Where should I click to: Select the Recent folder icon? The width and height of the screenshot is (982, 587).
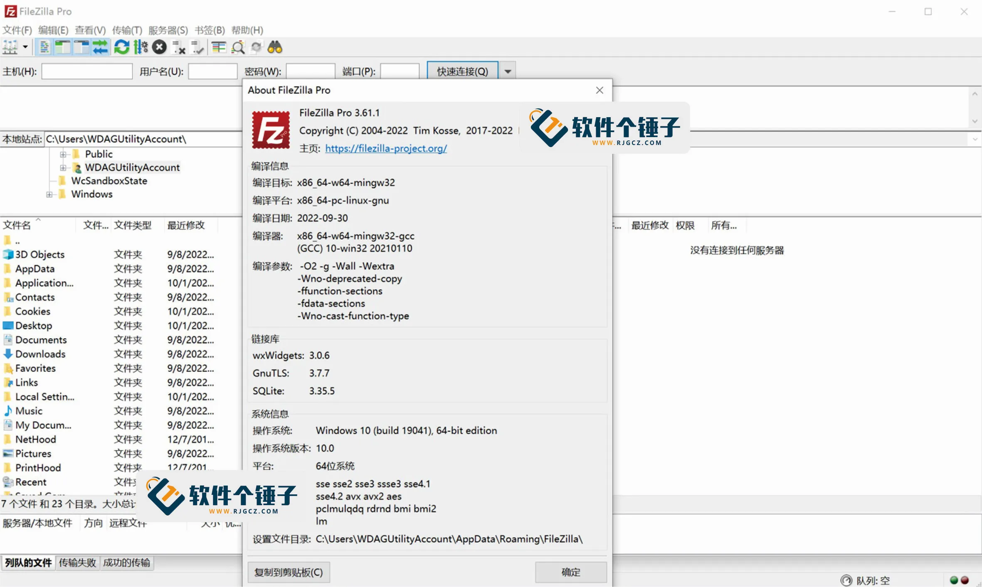pyautogui.click(x=8, y=481)
